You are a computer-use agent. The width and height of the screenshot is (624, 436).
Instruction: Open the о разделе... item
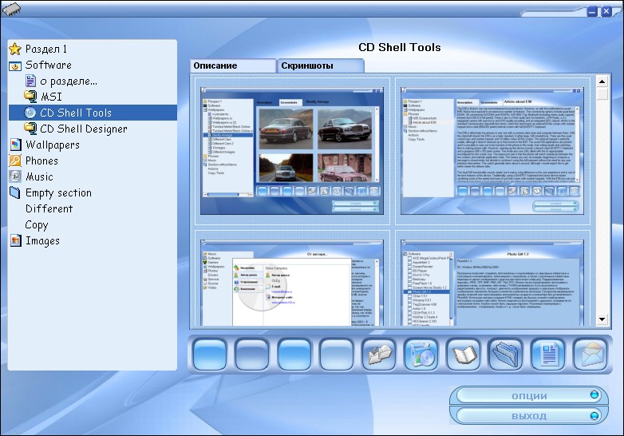coord(69,81)
